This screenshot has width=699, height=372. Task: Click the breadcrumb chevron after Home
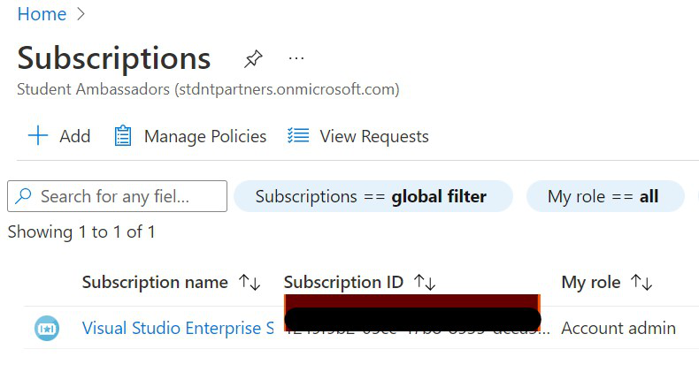coord(81,14)
